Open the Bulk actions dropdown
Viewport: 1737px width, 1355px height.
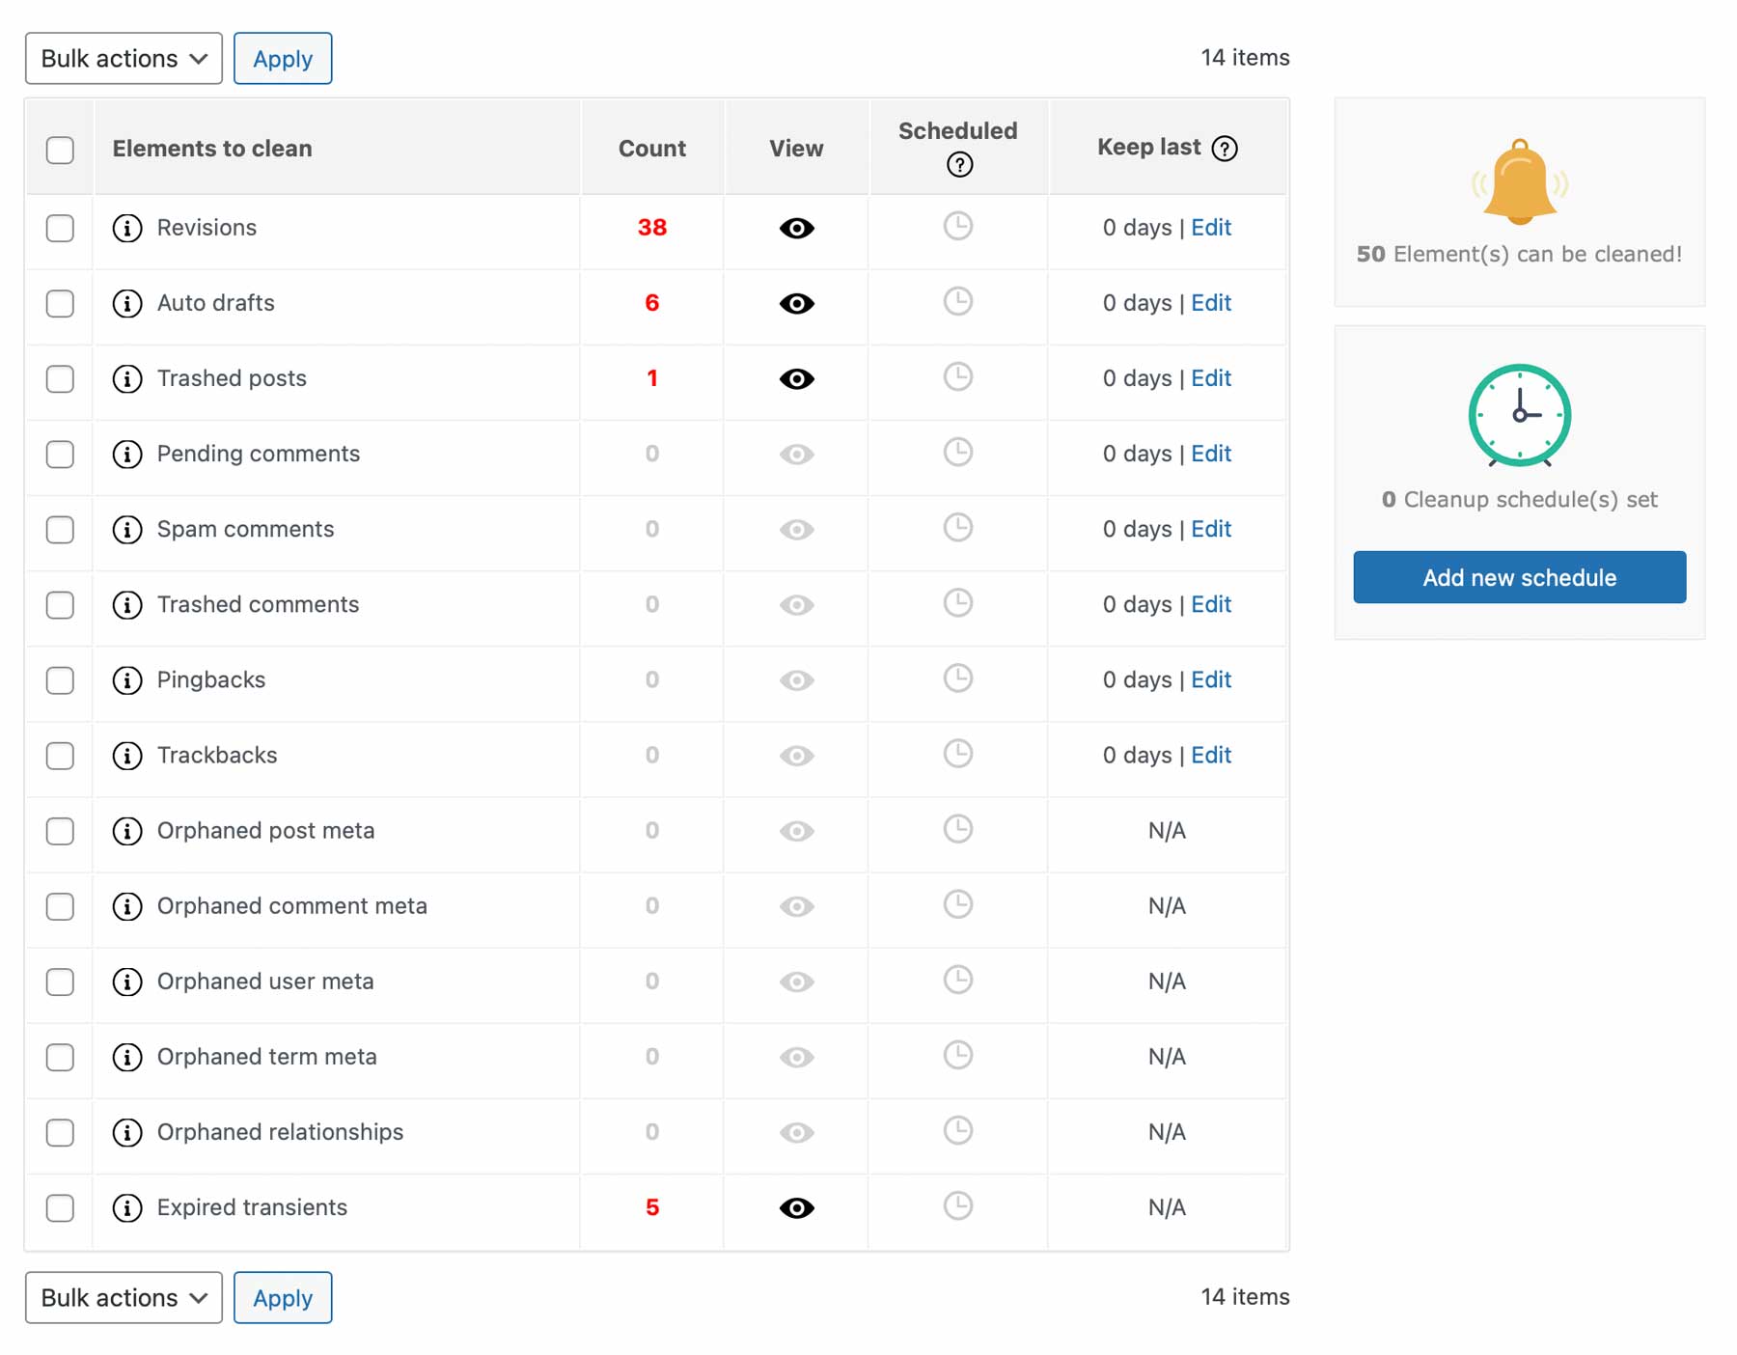tap(123, 58)
